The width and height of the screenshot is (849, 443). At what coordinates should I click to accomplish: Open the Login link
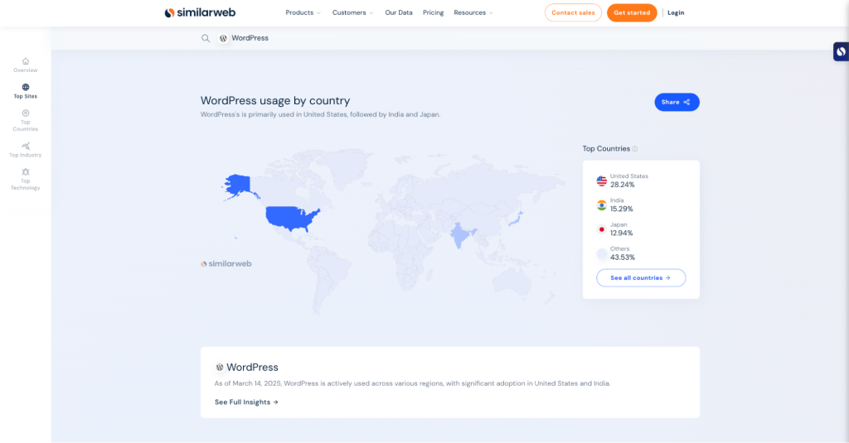[676, 12]
